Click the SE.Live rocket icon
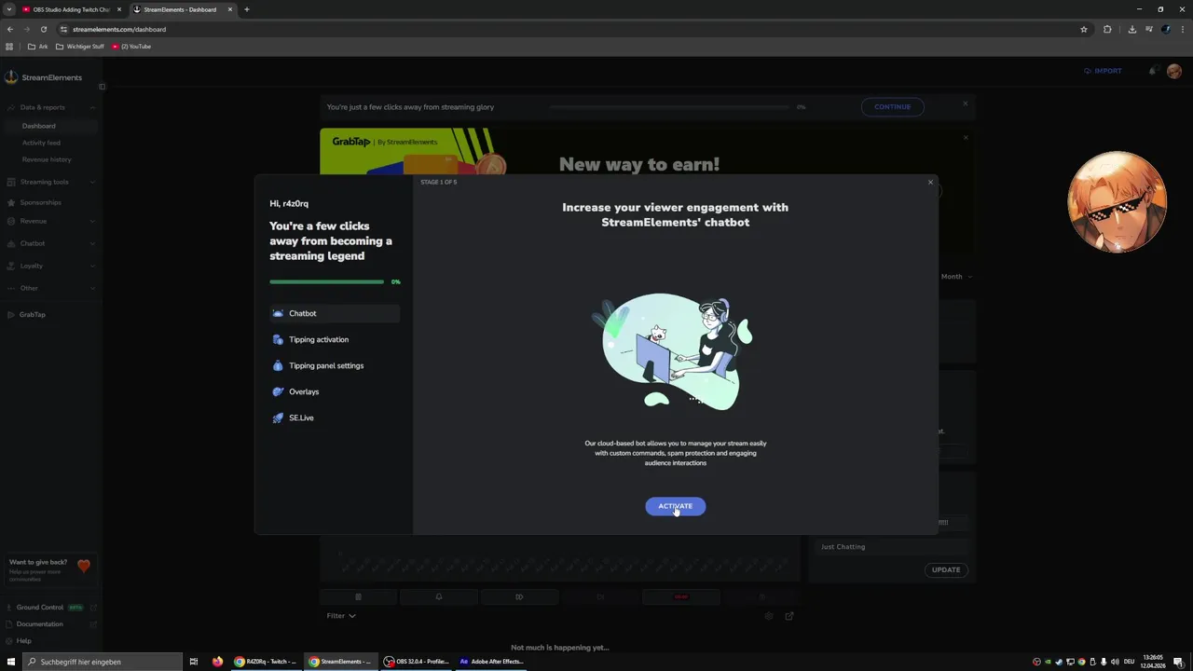Viewport: 1193px width, 671px height. [x=278, y=418]
